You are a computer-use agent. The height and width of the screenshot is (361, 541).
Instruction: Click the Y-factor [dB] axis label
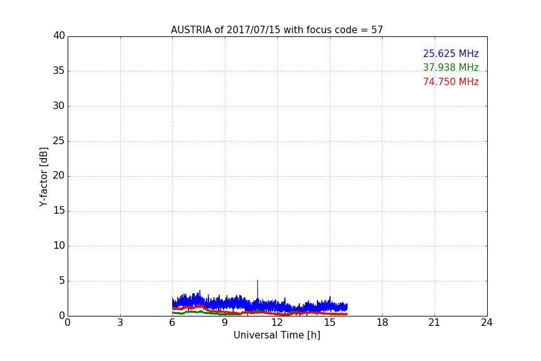coord(44,177)
